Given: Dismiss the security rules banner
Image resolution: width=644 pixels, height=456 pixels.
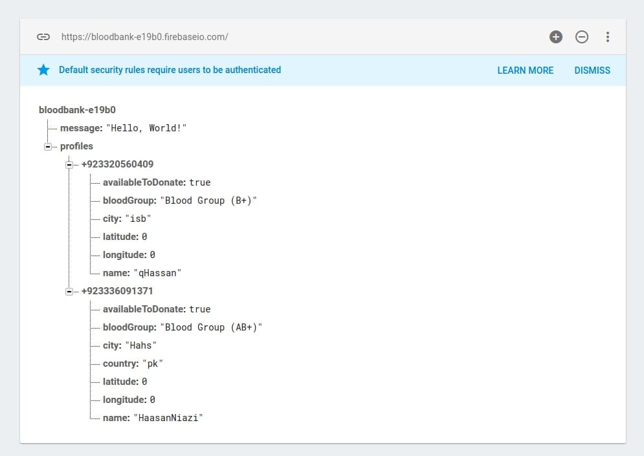Looking at the screenshot, I should (592, 71).
